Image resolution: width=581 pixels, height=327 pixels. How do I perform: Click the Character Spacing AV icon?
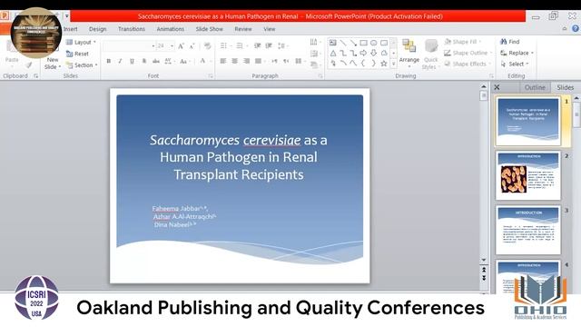(169, 61)
